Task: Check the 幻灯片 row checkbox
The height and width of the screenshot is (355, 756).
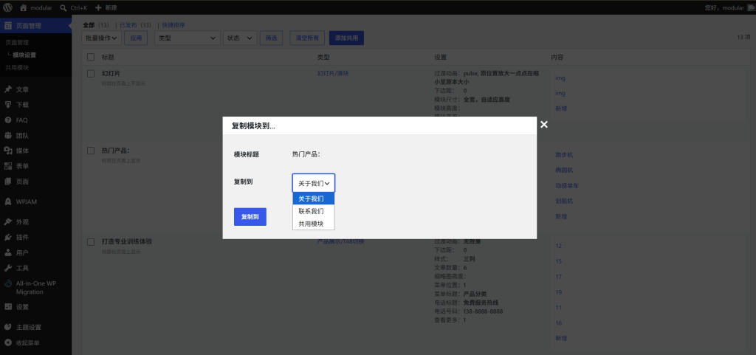Action: (x=91, y=74)
